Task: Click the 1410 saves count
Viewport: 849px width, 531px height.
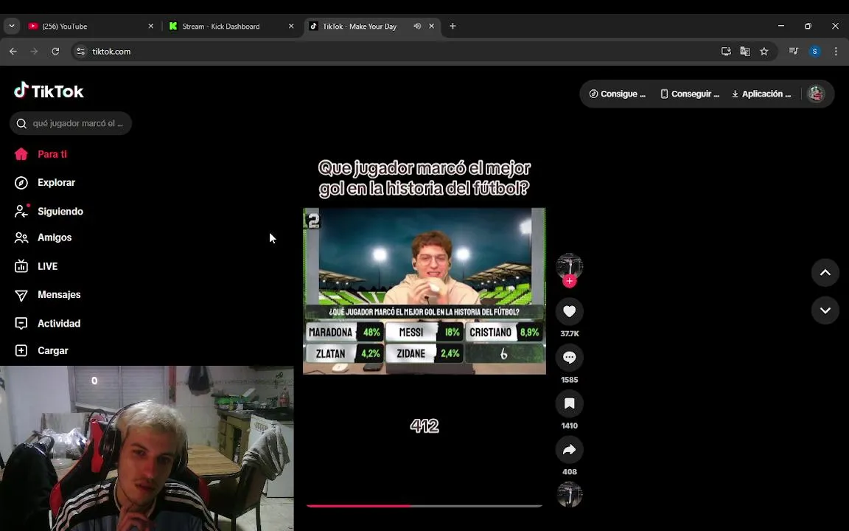Action: tap(569, 426)
